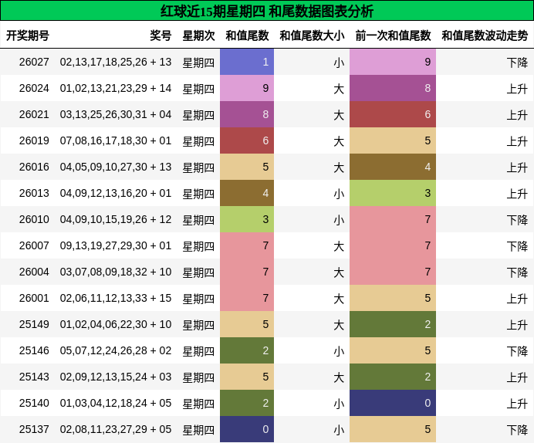This screenshot has height=443, width=534.
Task: Select issue number 26021
Action: point(34,114)
